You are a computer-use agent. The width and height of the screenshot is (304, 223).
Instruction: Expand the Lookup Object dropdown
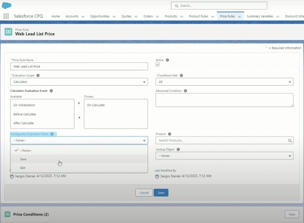[x=224, y=156]
